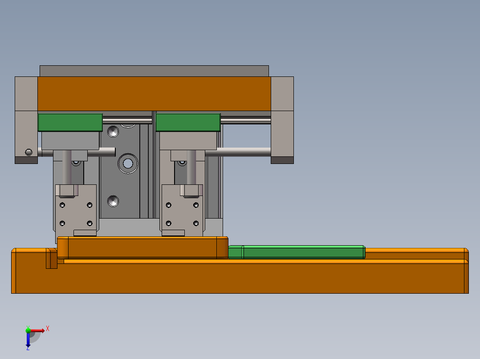
Task: Pick the right bracket's vertical rod
Action: [x=191, y=167]
